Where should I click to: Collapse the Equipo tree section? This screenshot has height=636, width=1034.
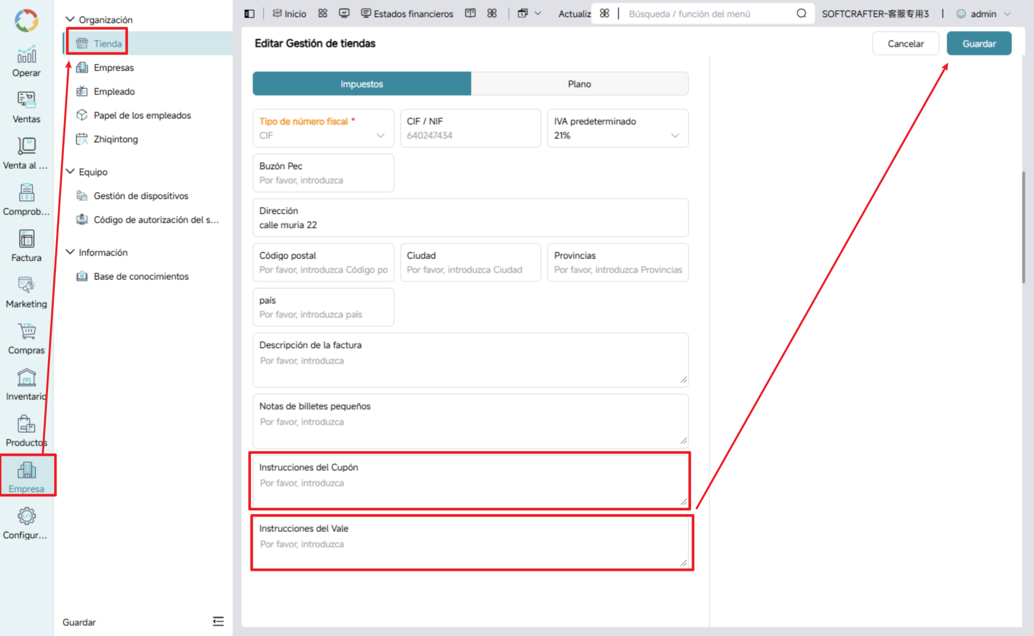70,172
